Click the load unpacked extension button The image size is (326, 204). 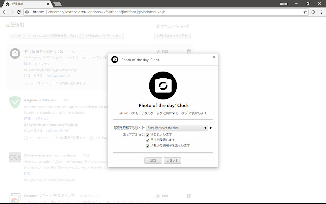(x=45, y=36)
